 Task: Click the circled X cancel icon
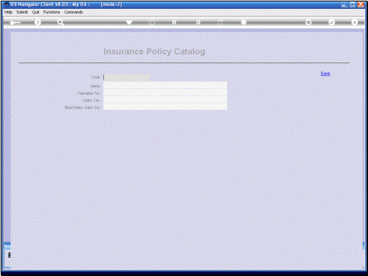coord(354,22)
